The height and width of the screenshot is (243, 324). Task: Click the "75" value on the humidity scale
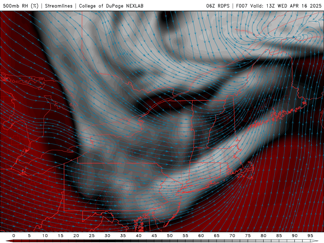click(248, 236)
